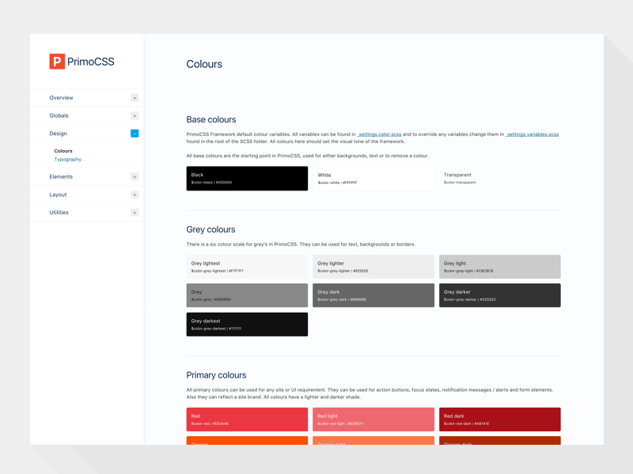The height and width of the screenshot is (474, 633).
Task: Expand the Elements section
Action: (135, 176)
